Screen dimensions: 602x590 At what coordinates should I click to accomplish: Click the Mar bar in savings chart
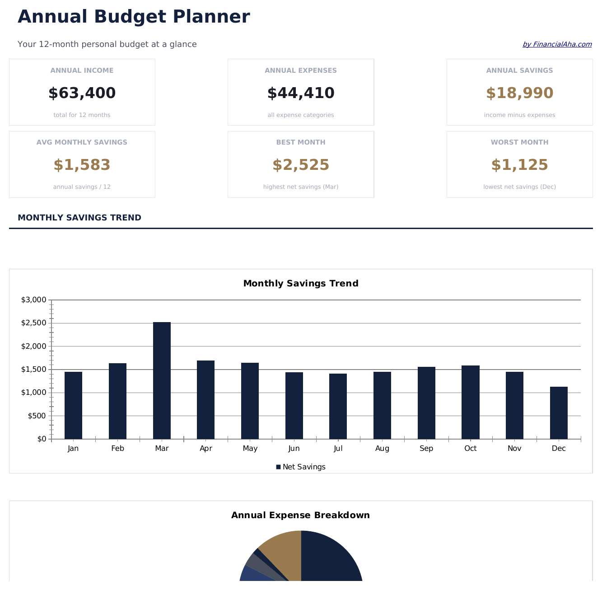click(x=162, y=380)
